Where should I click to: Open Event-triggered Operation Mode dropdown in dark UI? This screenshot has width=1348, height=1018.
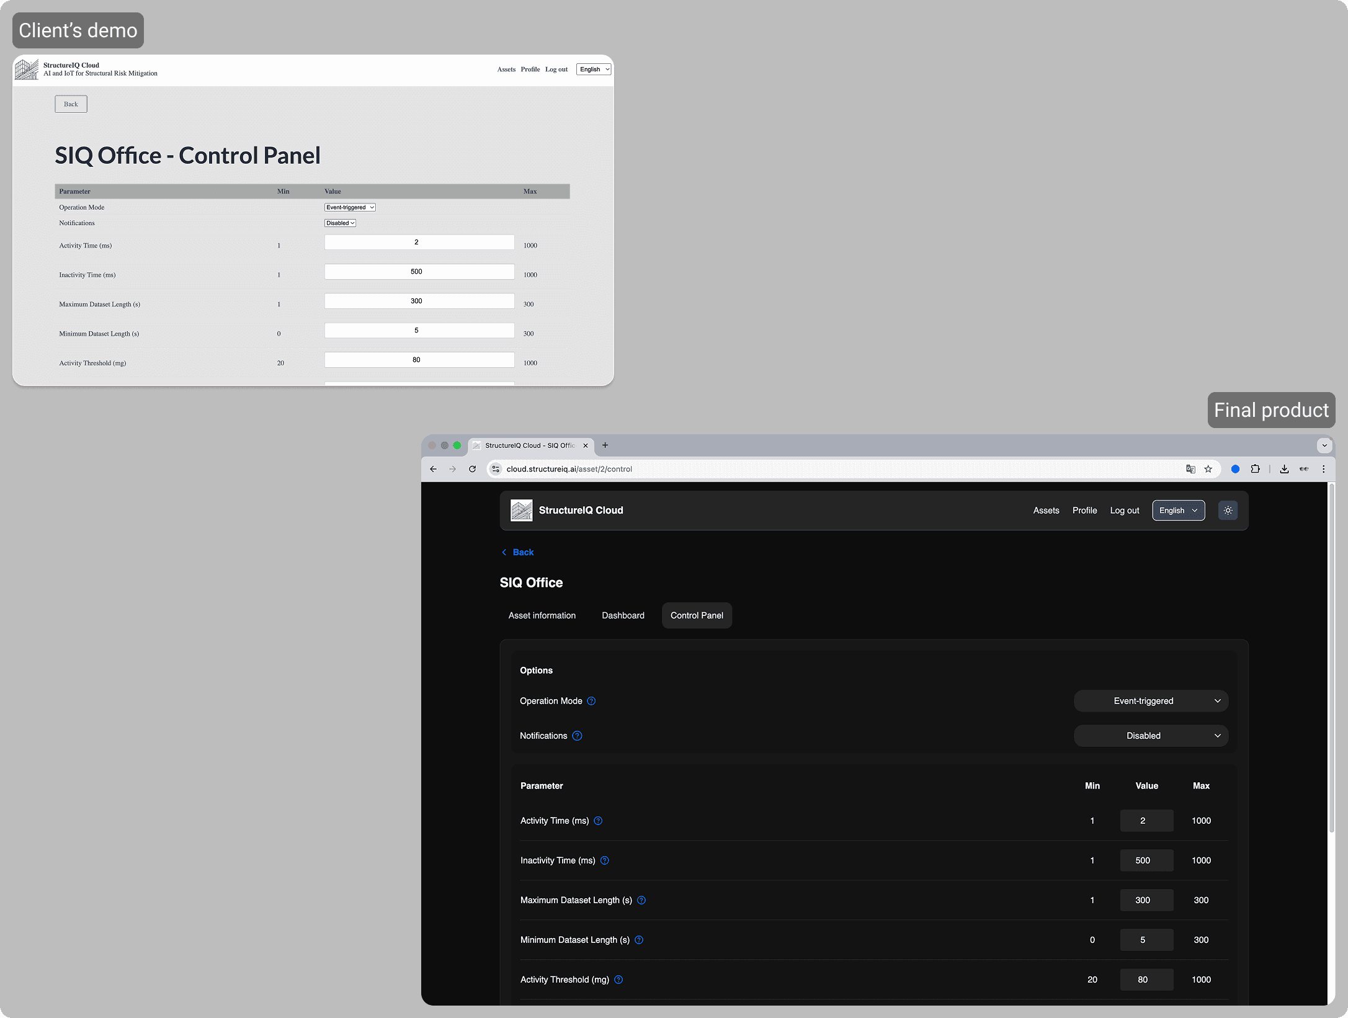coord(1151,701)
